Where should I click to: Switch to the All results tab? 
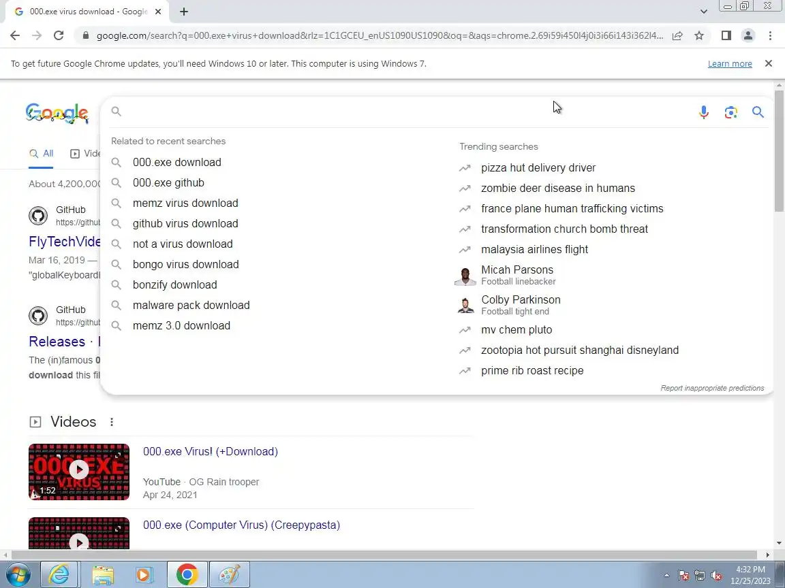tap(41, 154)
